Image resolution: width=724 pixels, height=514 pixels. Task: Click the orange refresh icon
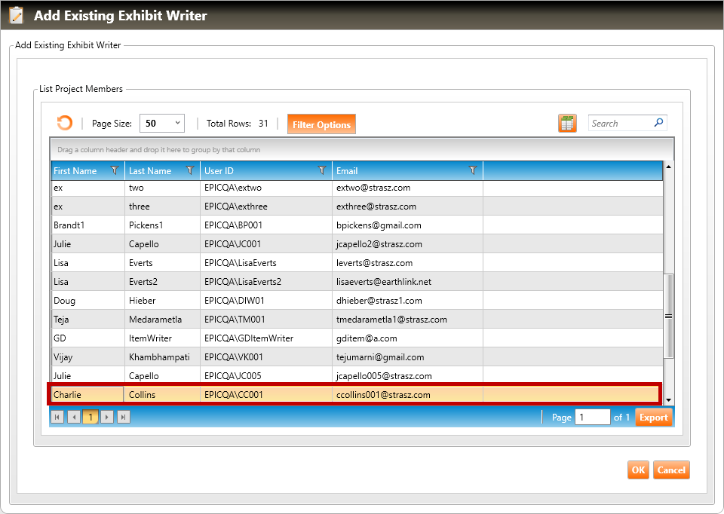[65, 124]
